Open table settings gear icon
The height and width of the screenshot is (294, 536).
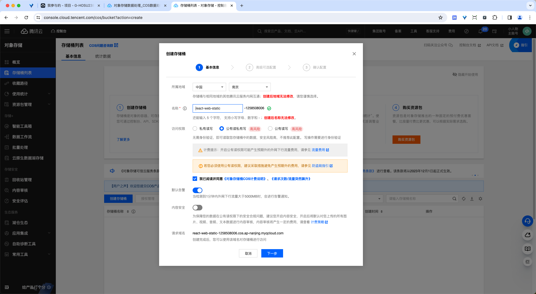480,199
